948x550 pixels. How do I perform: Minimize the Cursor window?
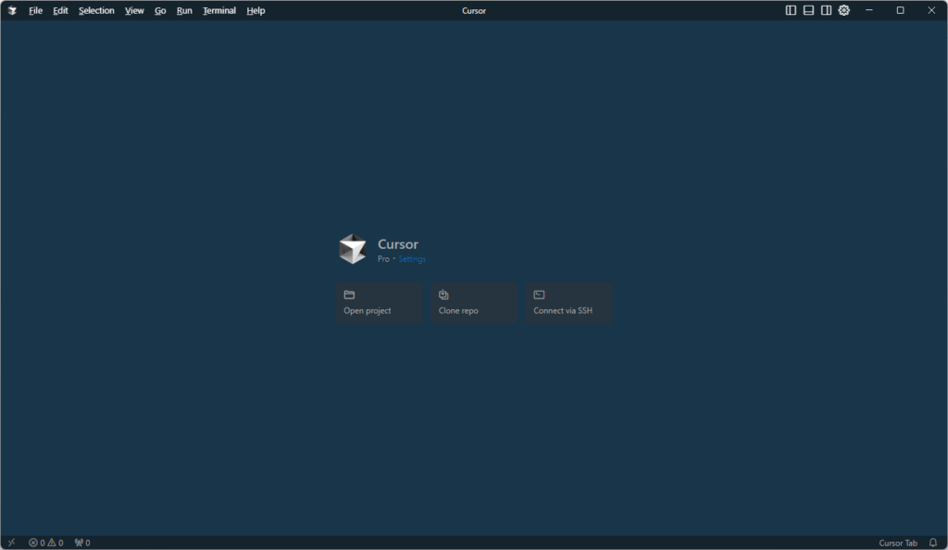pos(868,10)
